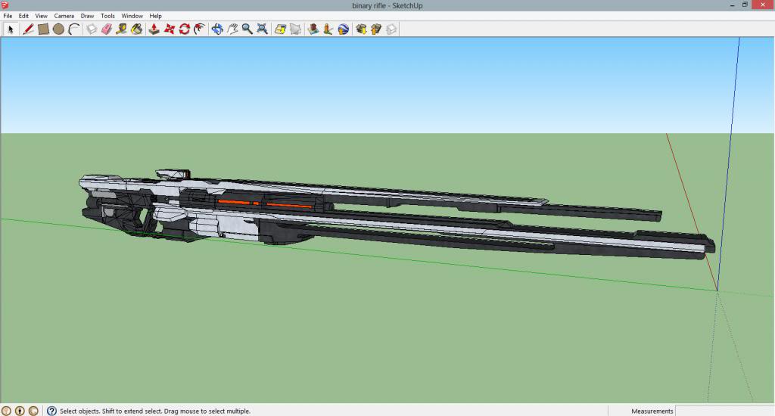Open the Tools menu
Screen dimensions: 775x416
(x=107, y=16)
